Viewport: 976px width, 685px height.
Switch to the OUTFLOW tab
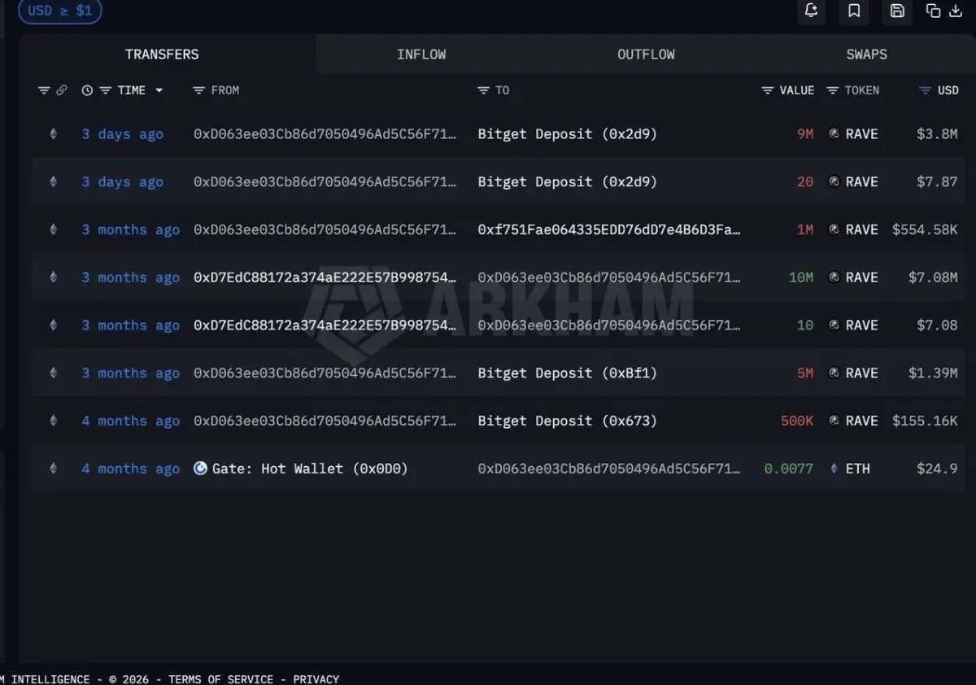(647, 55)
